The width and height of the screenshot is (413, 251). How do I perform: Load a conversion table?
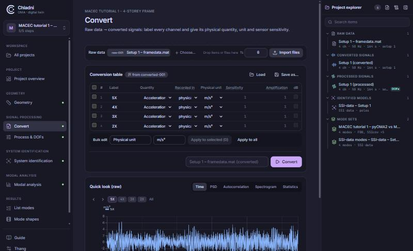[x=257, y=75]
